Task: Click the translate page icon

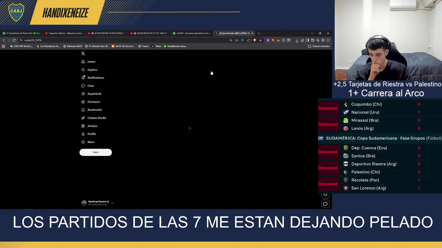Action: point(231,40)
